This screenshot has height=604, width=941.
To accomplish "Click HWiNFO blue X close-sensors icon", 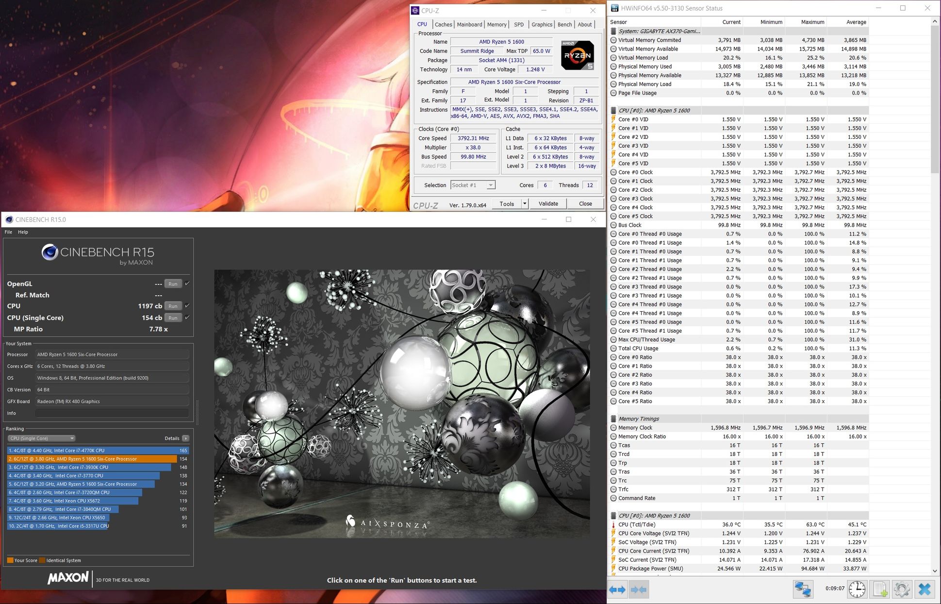I will pos(924,589).
